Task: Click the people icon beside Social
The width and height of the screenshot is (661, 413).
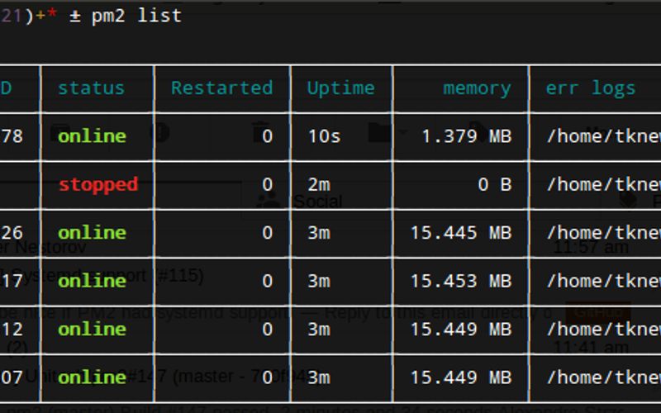Action: (x=269, y=202)
